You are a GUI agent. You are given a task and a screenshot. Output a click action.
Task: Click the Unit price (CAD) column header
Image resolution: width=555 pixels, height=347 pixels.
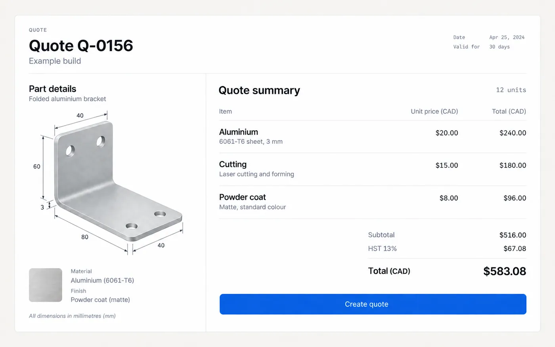[x=434, y=111]
